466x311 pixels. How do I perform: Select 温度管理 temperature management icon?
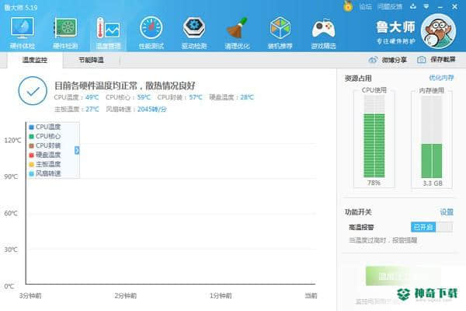click(x=108, y=28)
